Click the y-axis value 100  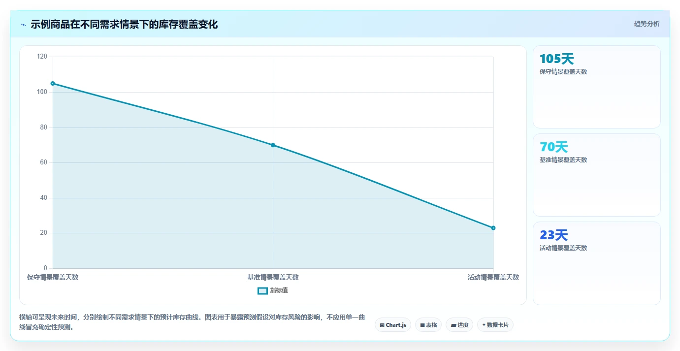point(42,92)
